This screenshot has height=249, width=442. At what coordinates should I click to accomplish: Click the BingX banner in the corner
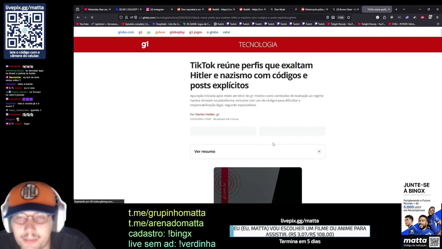tap(422, 214)
